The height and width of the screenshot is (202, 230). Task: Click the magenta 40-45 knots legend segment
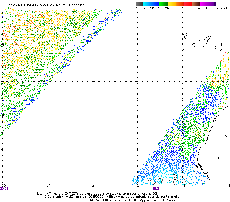(204, 4)
